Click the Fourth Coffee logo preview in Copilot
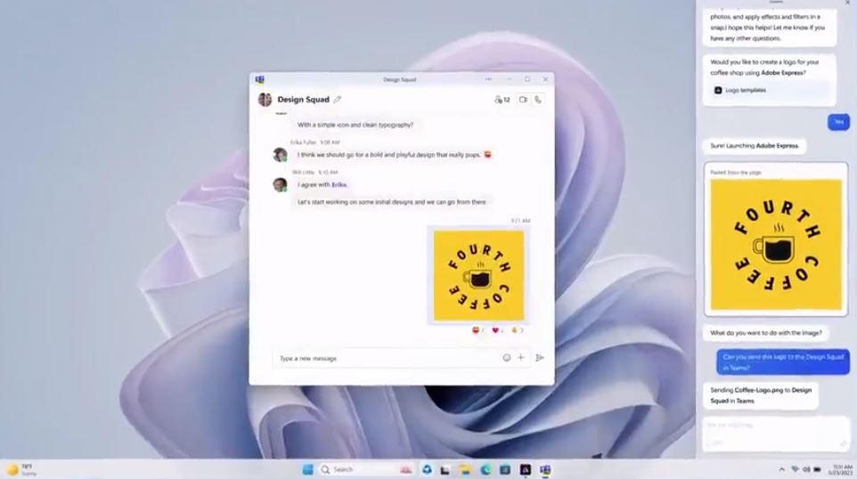This screenshot has width=857, height=479. point(776,244)
